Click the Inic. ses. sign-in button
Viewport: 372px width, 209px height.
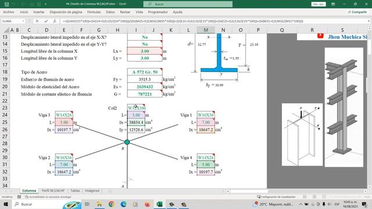click(x=319, y=4)
